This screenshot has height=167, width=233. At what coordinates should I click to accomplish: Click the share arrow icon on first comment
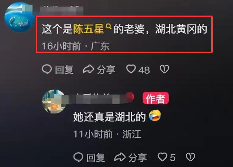(x=88, y=69)
